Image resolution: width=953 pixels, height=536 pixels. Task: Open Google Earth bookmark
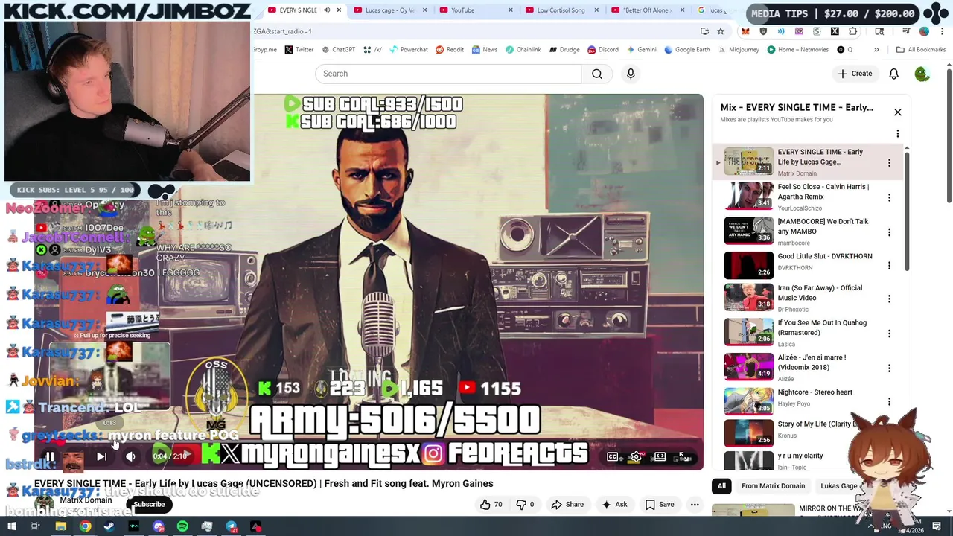(686, 50)
